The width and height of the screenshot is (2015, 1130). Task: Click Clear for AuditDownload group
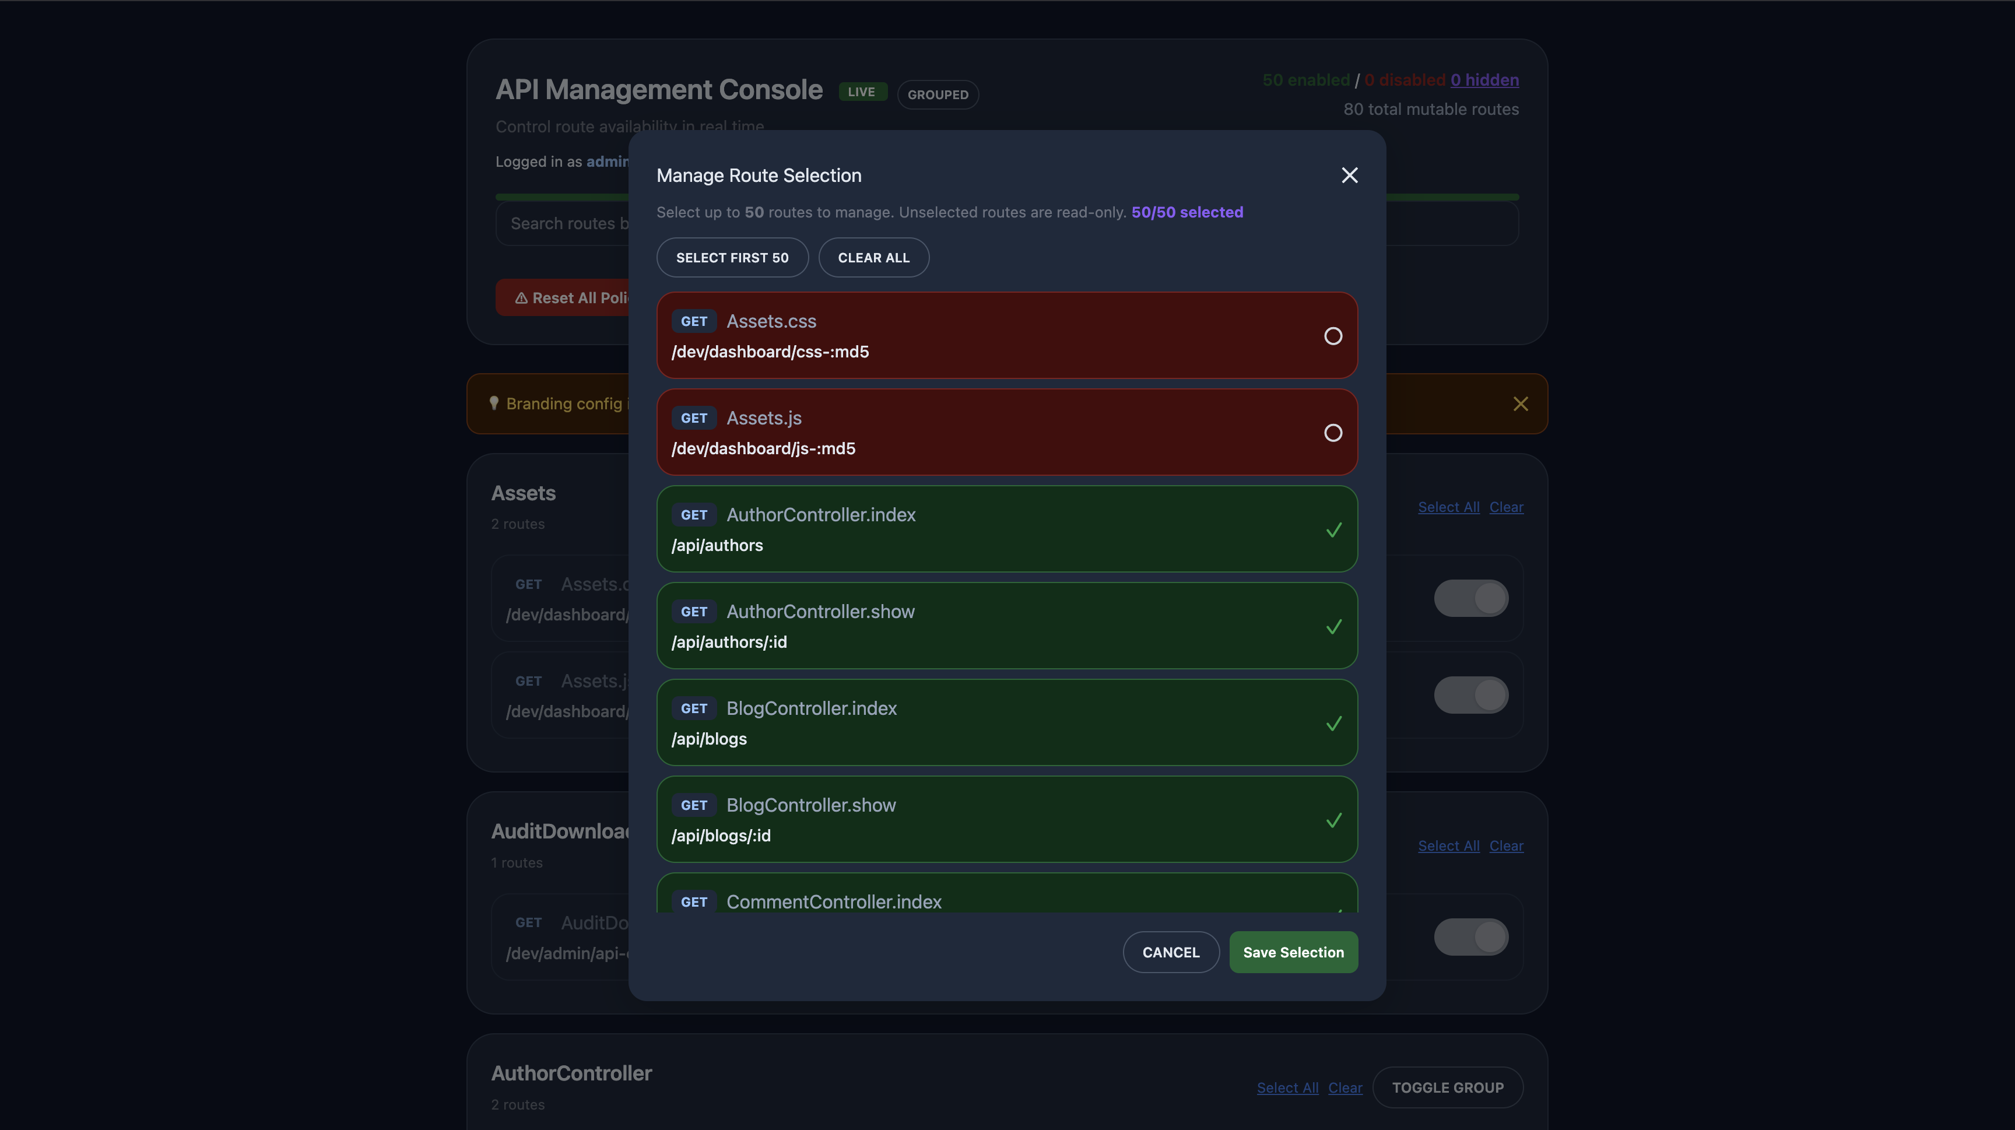pyautogui.click(x=1506, y=845)
